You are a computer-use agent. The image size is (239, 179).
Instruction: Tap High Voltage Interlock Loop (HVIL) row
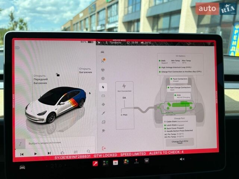coord(175,67)
